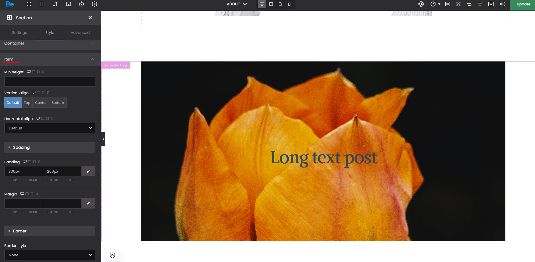Open the Border style dropdown
The width and height of the screenshot is (535, 262).
point(50,255)
